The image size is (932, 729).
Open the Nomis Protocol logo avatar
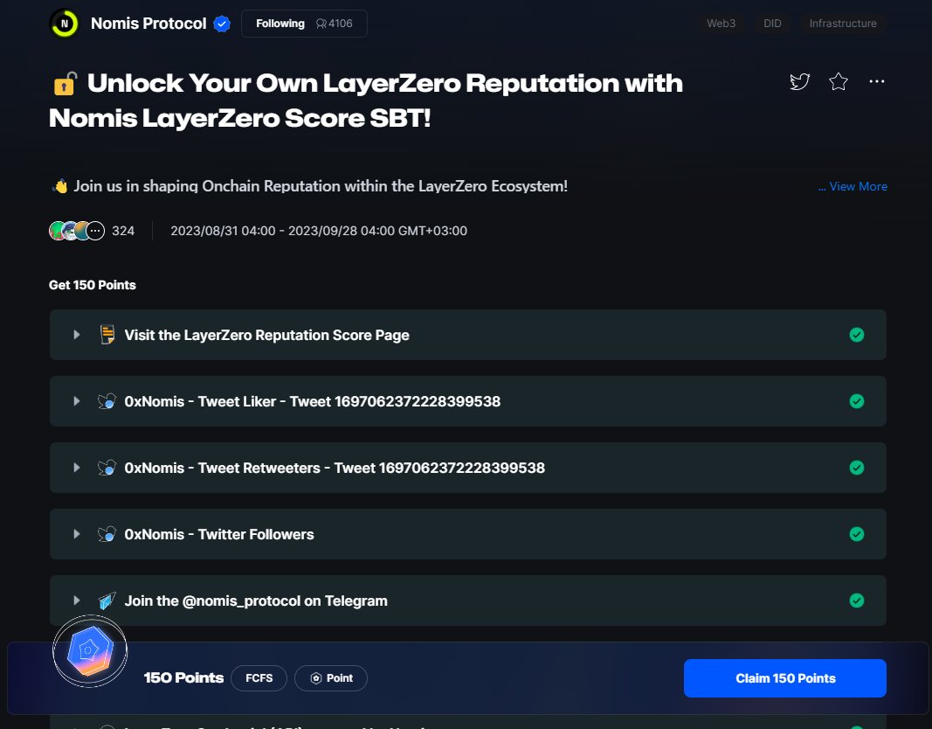coord(64,24)
